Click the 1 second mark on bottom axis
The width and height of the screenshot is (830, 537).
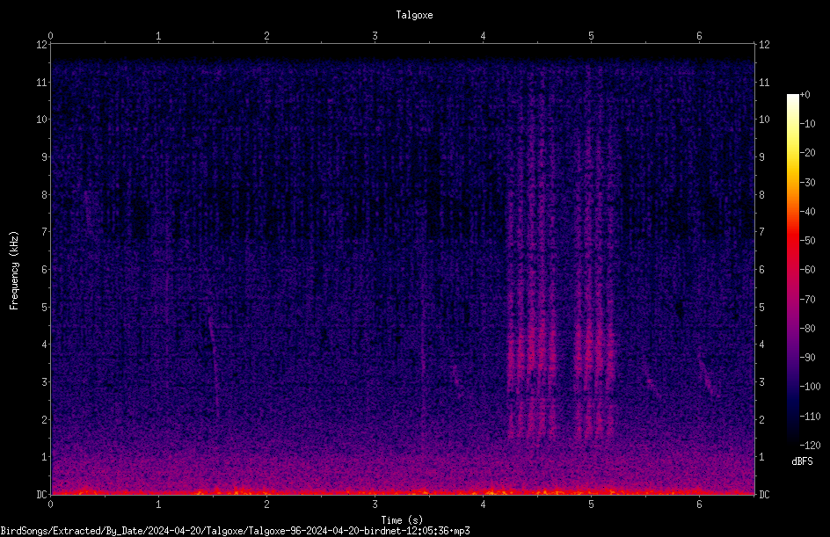pos(158,504)
